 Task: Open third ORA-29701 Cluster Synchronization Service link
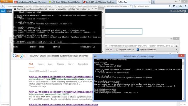(63, 105)
